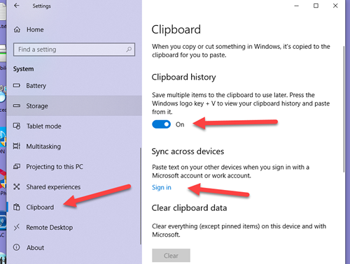Open Battery settings via its icon
The height and width of the screenshot is (264, 350).
pyautogui.click(x=17, y=85)
